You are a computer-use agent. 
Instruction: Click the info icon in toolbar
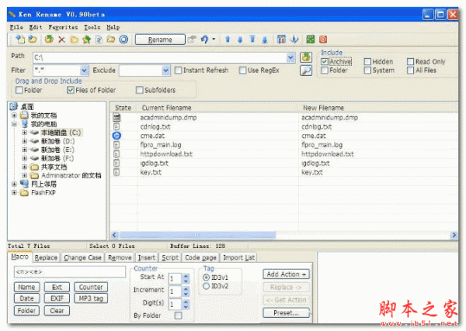294,40
